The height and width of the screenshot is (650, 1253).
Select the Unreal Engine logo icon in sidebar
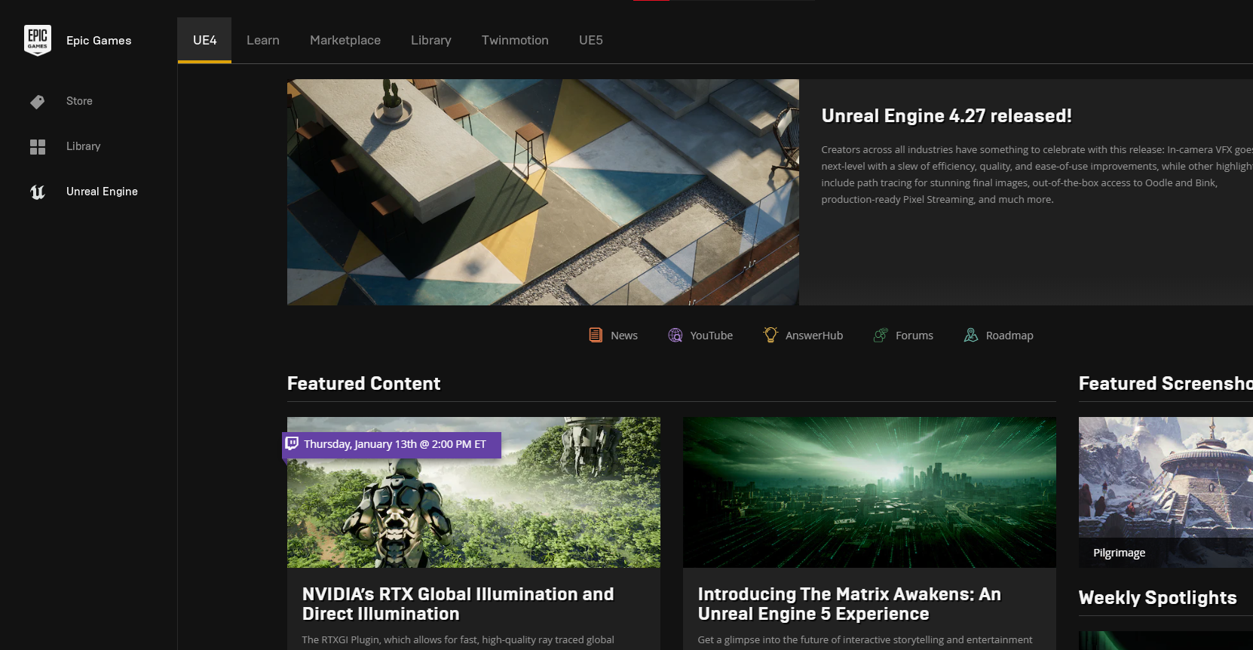point(38,192)
